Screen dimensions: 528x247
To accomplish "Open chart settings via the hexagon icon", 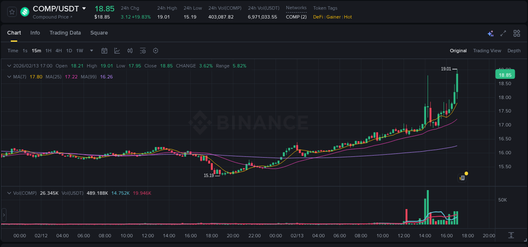I will [x=155, y=51].
